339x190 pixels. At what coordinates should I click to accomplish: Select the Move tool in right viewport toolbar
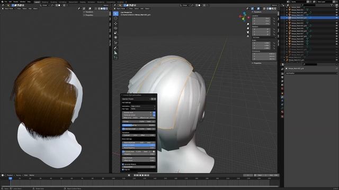[115, 23]
